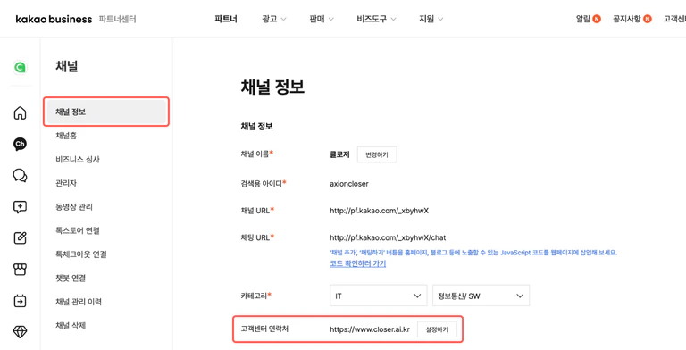
Task: Open 알림 notifications
Action: [582, 19]
